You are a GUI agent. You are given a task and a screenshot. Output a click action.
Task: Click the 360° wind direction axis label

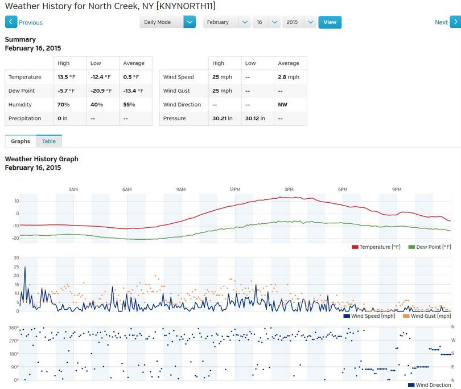pos(14,328)
